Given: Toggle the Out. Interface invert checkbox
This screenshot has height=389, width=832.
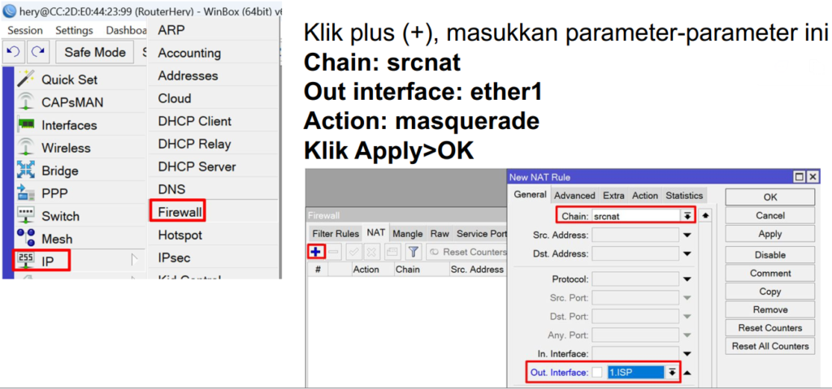Looking at the screenshot, I should coord(597,373).
